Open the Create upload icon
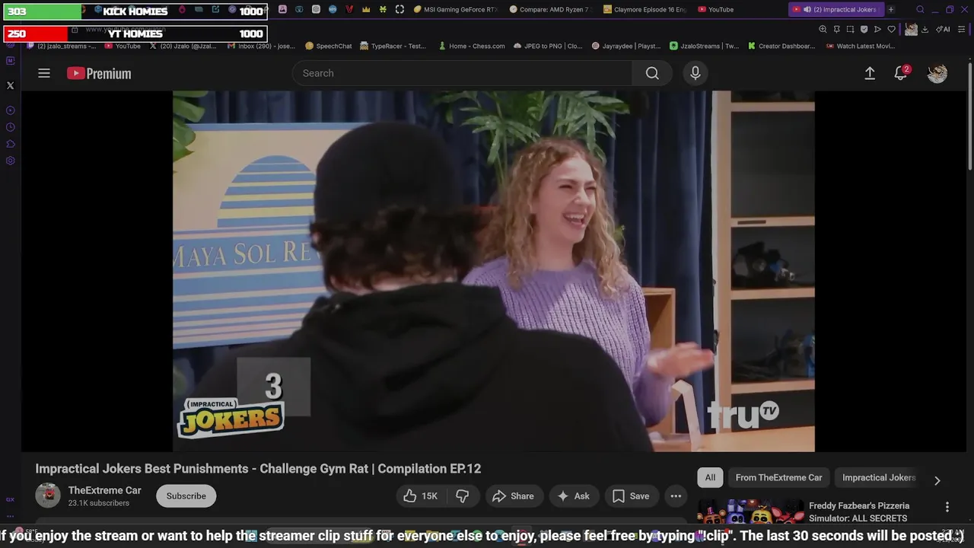 click(870, 73)
